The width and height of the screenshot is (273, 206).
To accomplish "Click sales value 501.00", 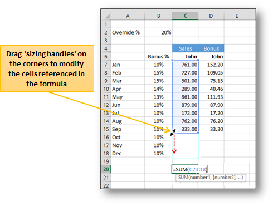I will (x=185, y=81).
